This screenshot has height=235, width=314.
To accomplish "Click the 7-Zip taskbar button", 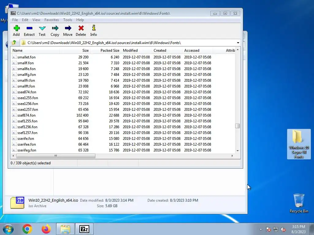I will point(84,229).
